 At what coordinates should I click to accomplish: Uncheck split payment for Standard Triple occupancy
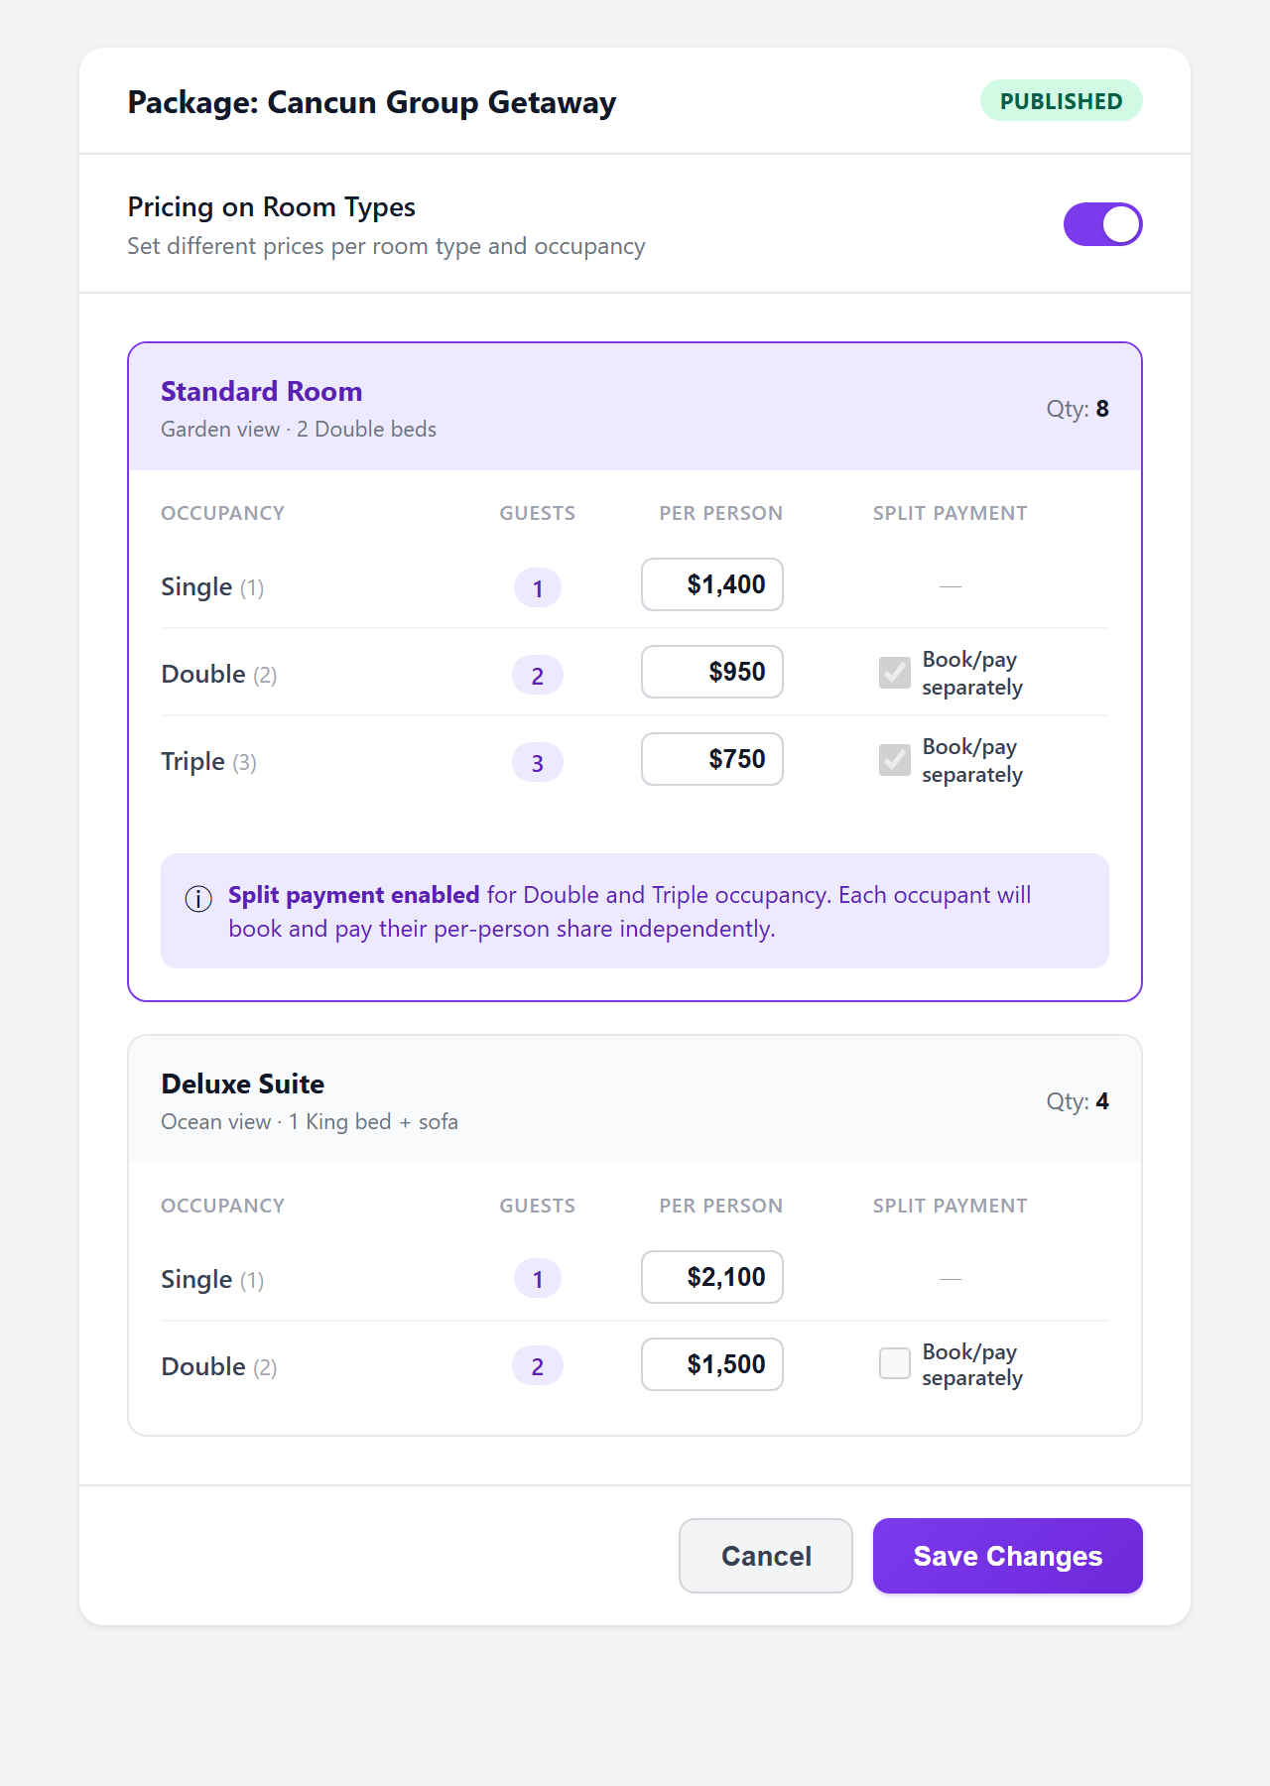click(x=894, y=760)
